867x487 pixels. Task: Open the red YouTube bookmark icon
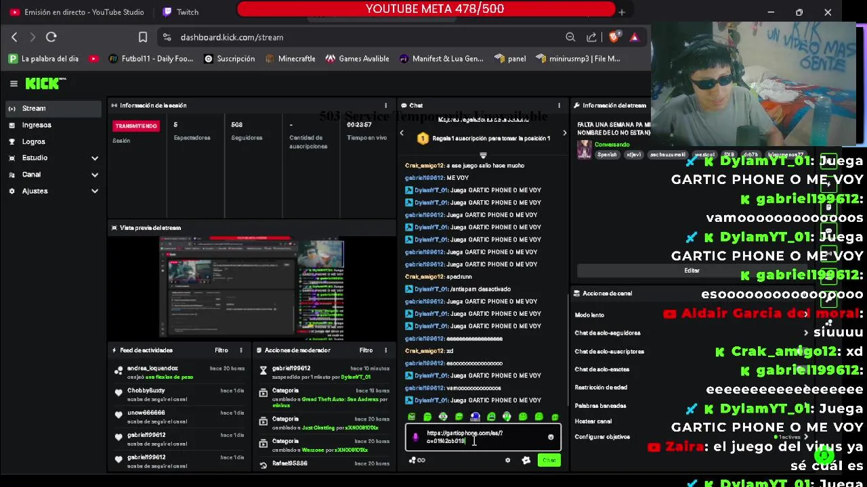[93, 59]
